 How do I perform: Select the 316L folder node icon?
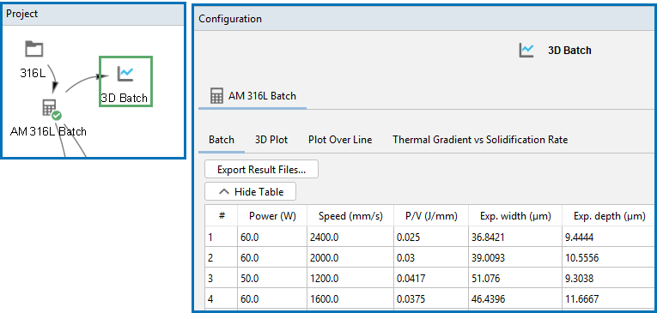tap(34, 49)
